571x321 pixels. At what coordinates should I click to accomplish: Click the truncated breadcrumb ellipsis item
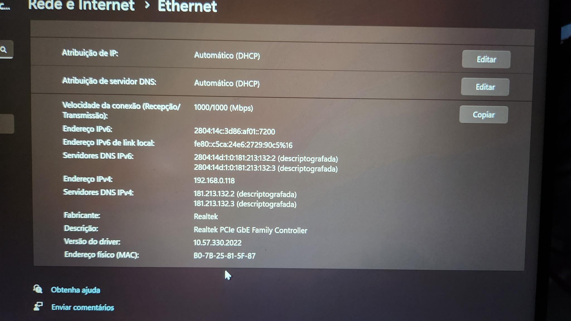click(x=5, y=7)
